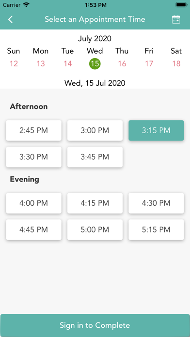
Task: Choose the 3:00 PM slot
Action: [95, 130]
